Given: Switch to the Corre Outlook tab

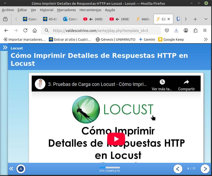Looking at the screenshot, I should (x=70, y=19).
